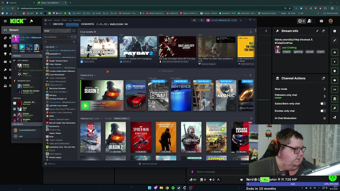The width and height of the screenshot is (340, 191).
Task: Open AI Chat Moderation external link
Action: click(324, 118)
